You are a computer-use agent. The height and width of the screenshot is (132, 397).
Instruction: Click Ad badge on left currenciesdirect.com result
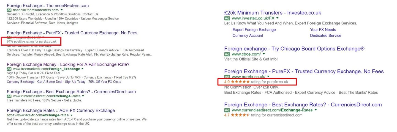coord(9,96)
